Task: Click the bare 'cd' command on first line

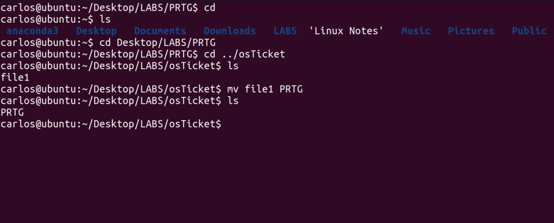Action: (209, 8)
